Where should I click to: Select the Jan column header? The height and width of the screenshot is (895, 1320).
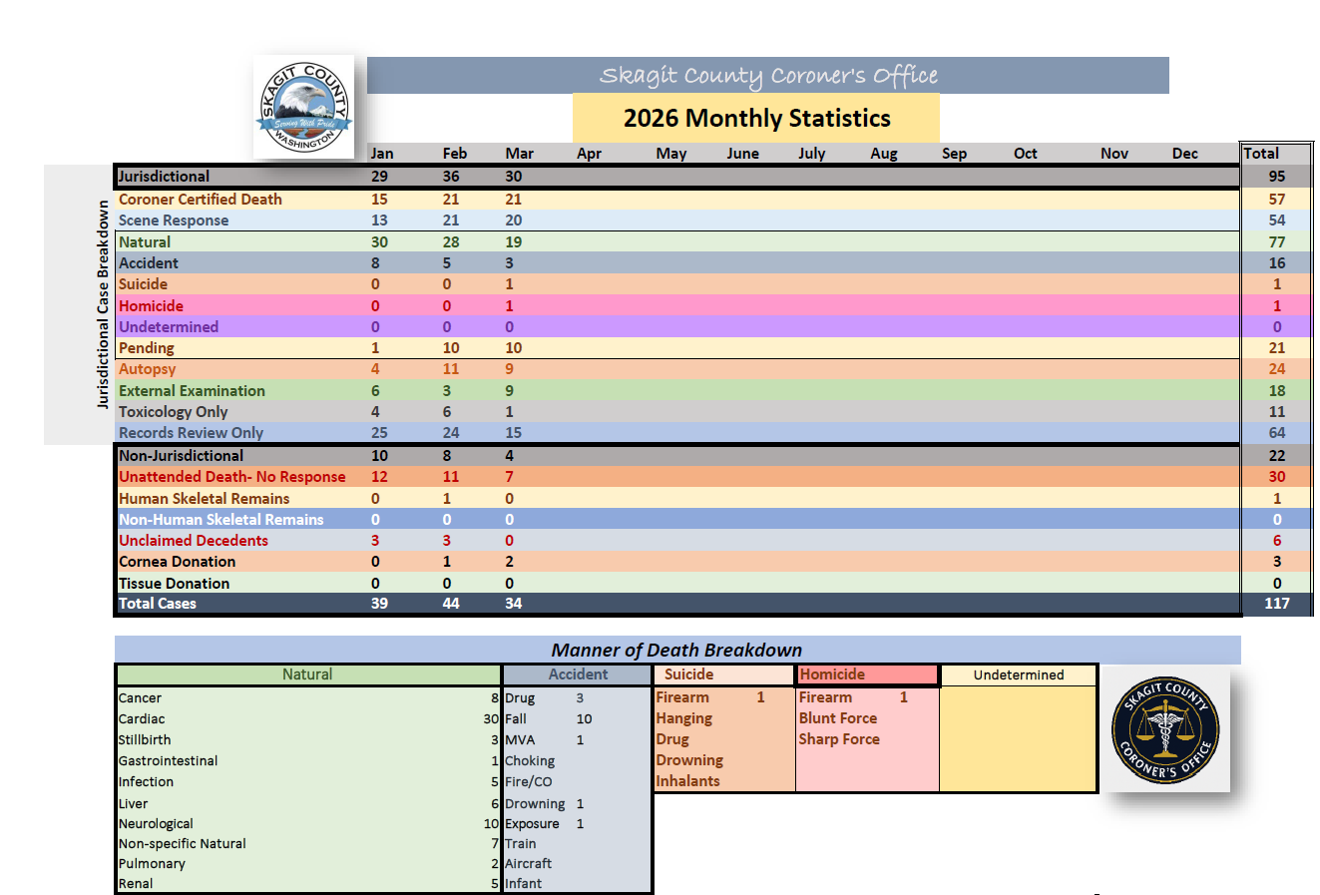(382, 153)
